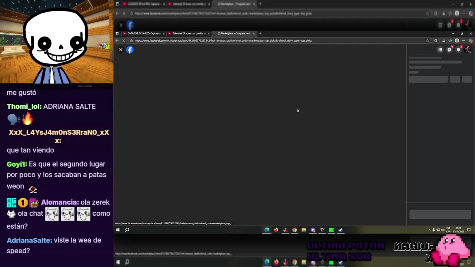
Task: Open Windows Start menu
Action: (x=118, y=230)
